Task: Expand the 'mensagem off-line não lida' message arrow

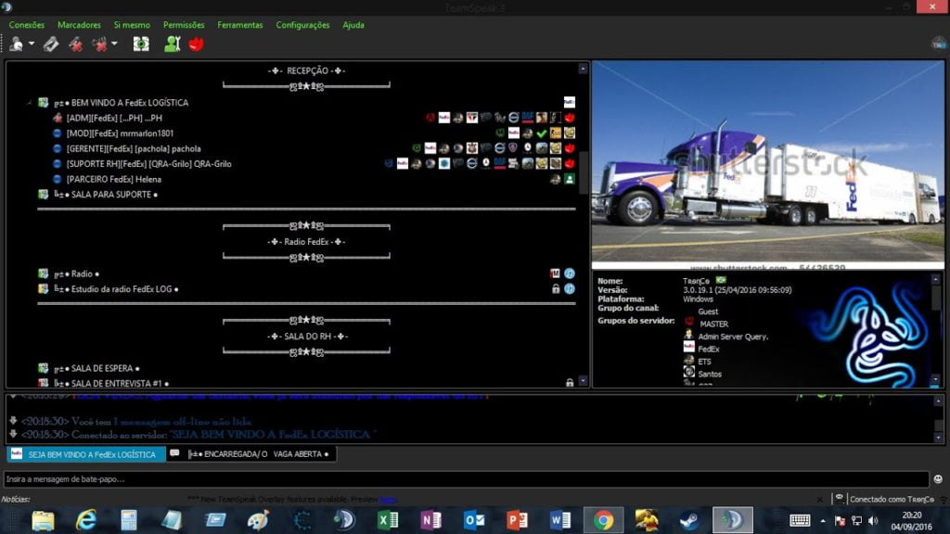Action: (13, 420)
